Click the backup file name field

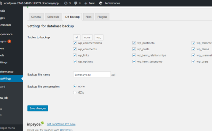pyautogui.click(x=92, y=75)
